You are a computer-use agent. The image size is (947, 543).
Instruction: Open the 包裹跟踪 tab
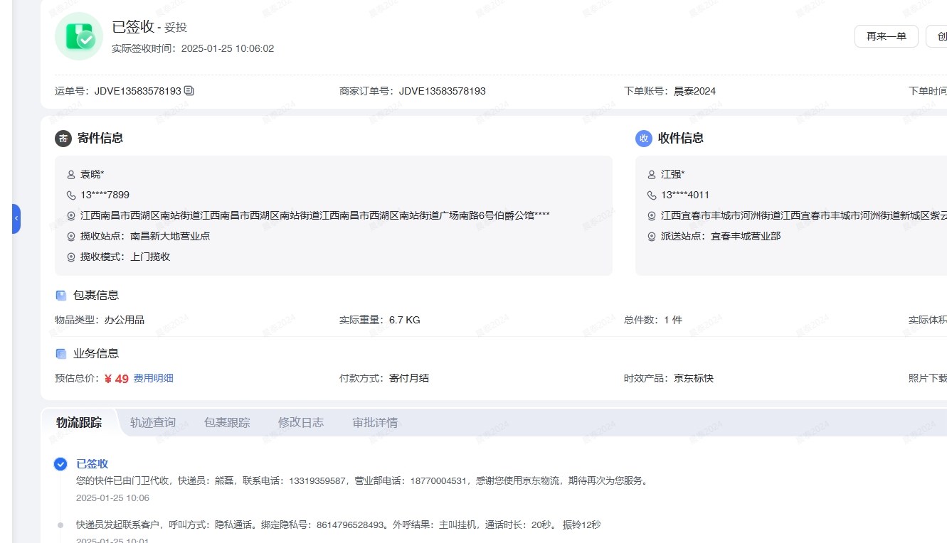click(x=227, y=422)
